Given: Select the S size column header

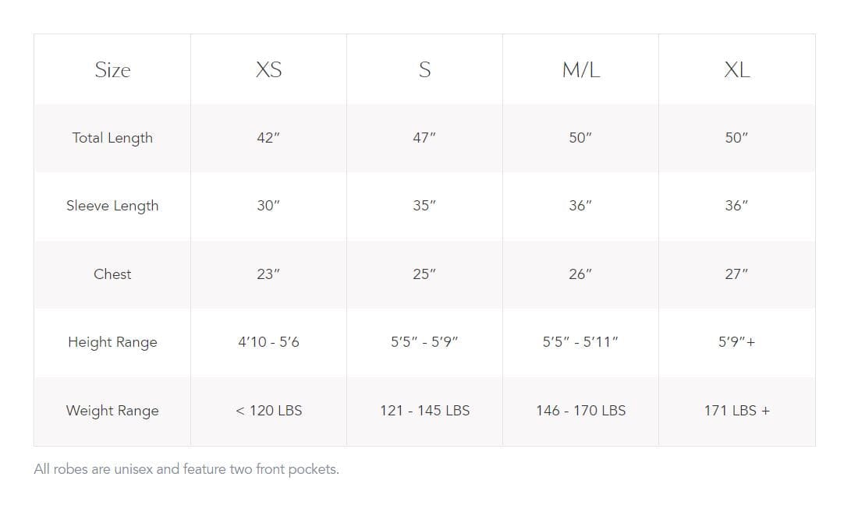Looking at the screenshot, I should coord(424,70).
